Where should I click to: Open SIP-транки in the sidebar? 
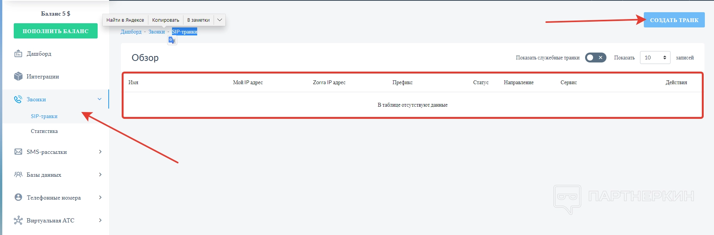click(x=44, y=116)
